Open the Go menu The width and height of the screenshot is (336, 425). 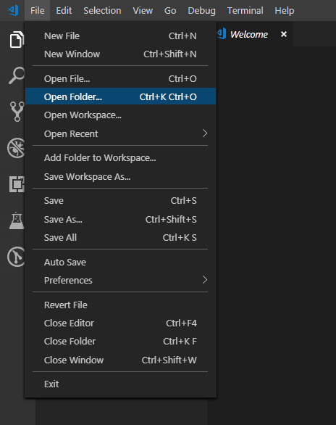point(170,11)
